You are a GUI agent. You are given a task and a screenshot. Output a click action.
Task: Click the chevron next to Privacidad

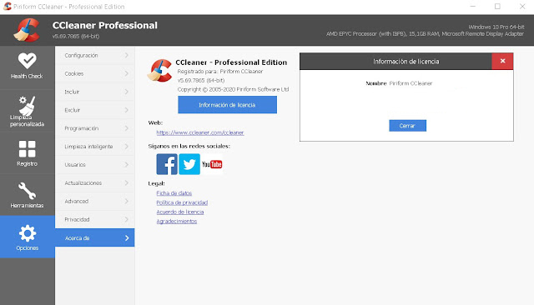point(126,219)
